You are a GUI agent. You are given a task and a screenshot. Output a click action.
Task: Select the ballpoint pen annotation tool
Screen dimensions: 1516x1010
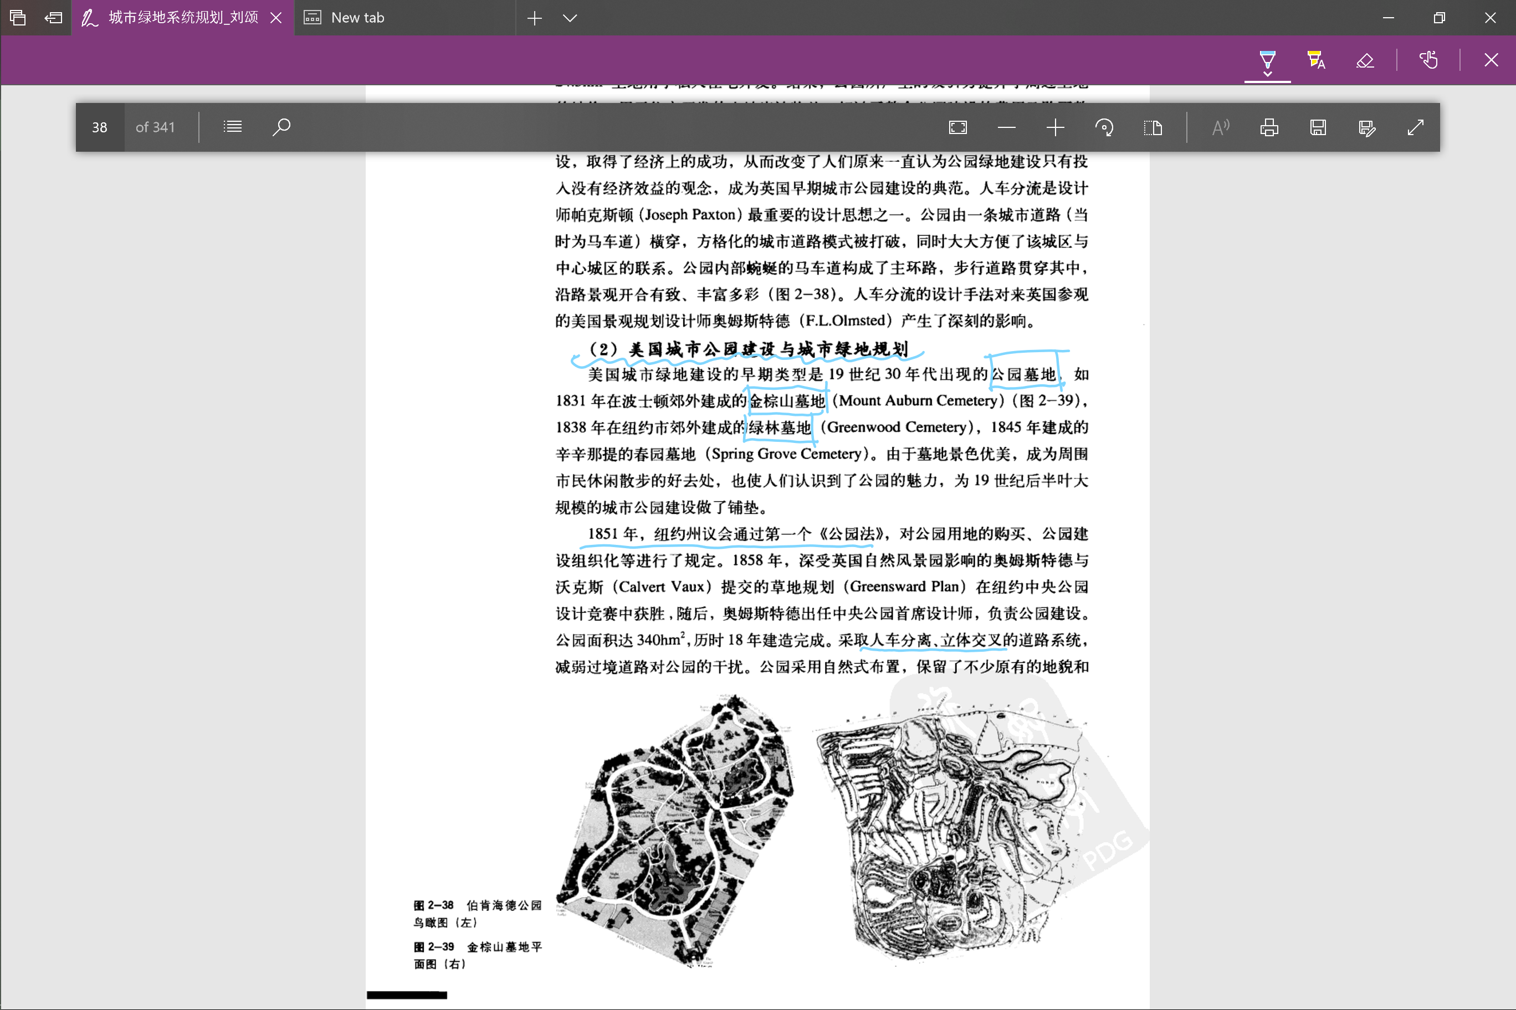tap(1267, 60)
